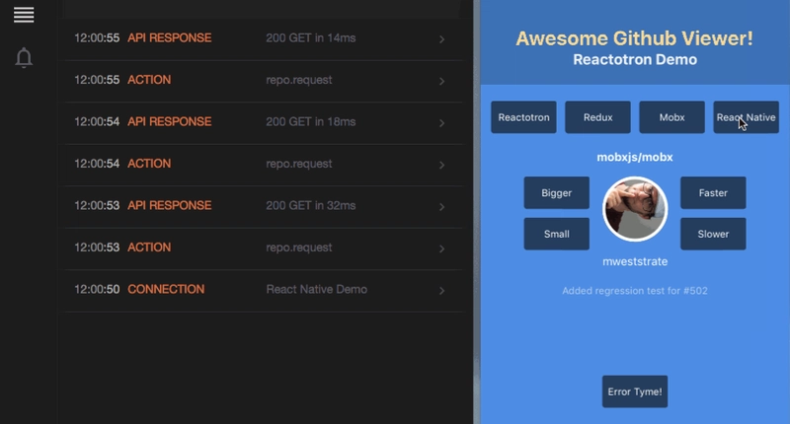Click the 12:00:50 timestamp
The height and width of the screenshot is (424, 790).
point(97,289)
